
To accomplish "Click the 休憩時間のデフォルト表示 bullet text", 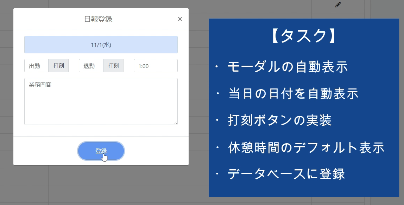I will click(x=306, y=147).
